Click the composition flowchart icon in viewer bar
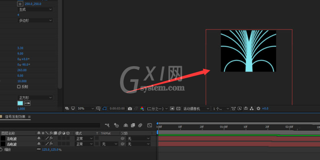 252,108
